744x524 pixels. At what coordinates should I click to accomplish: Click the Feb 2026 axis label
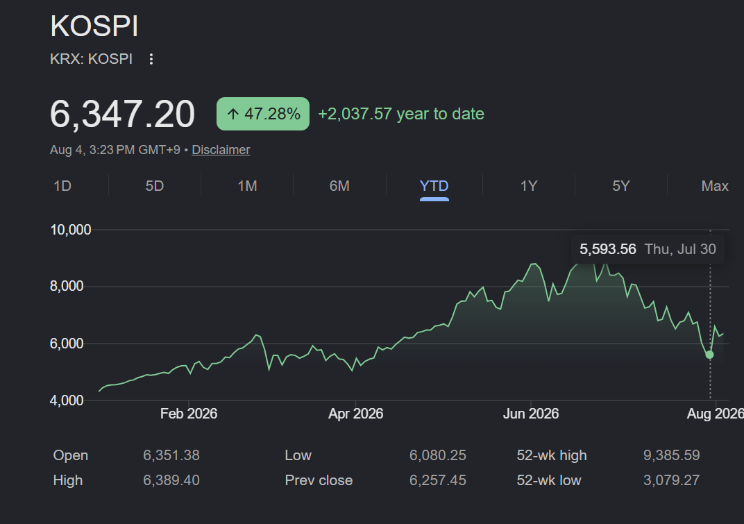pos(188,414)
